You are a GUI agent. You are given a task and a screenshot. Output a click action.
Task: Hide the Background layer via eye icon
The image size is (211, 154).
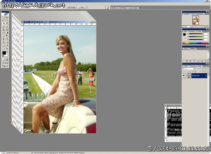click(x=184, y=76)
